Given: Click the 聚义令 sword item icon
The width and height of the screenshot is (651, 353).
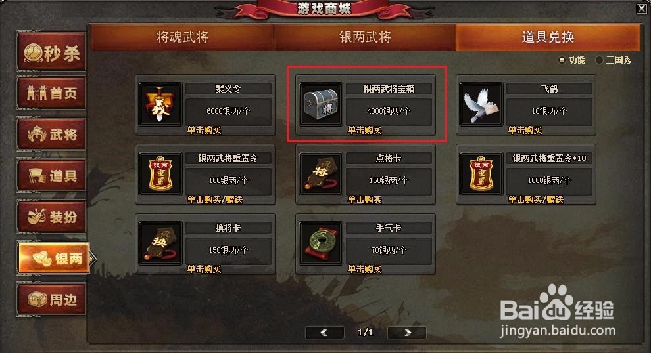Looking at the screenshot, I should pos(160,104).
